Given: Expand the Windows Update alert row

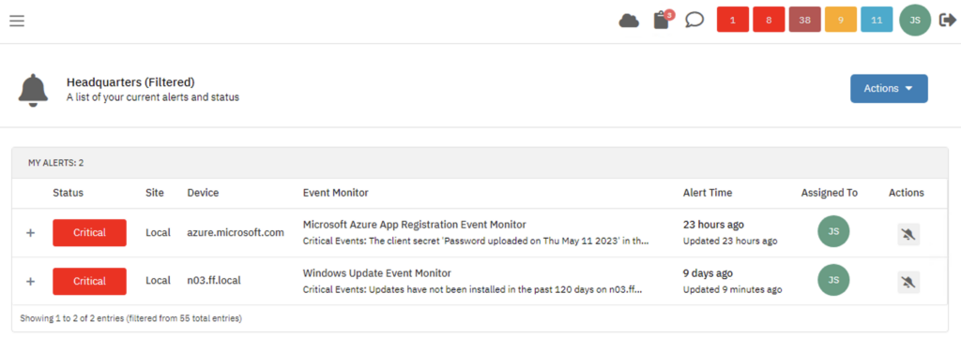Looking at the screenshot, I should point(31,282).
